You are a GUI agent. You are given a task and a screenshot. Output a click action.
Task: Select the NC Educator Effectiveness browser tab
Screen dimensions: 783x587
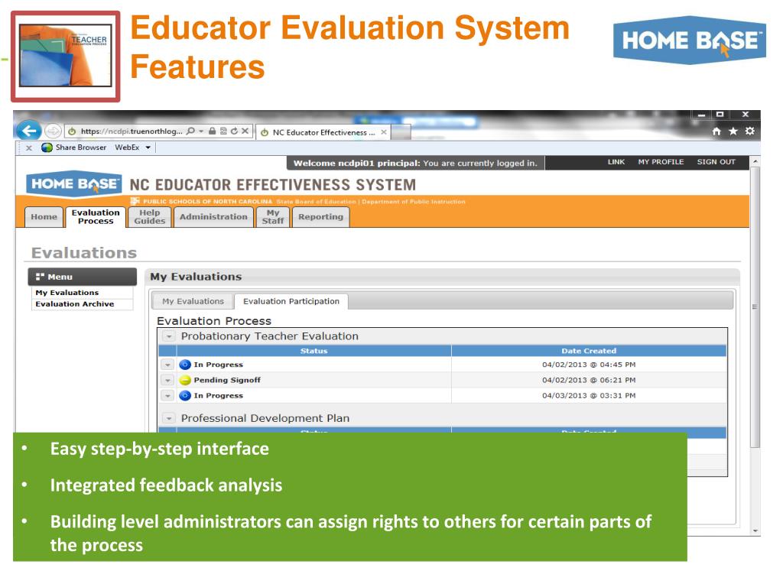tap(323, 132)
